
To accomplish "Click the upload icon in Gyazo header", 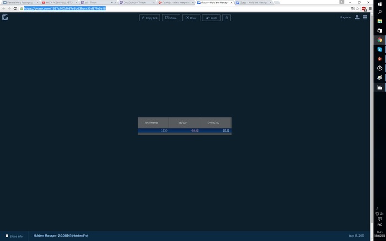I will pyautogui.click(x=357, y=17).
